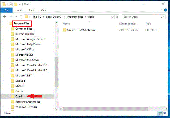Open recent locations dropdown arrow
The image size is (170, 118).
[x=16, y=17]
